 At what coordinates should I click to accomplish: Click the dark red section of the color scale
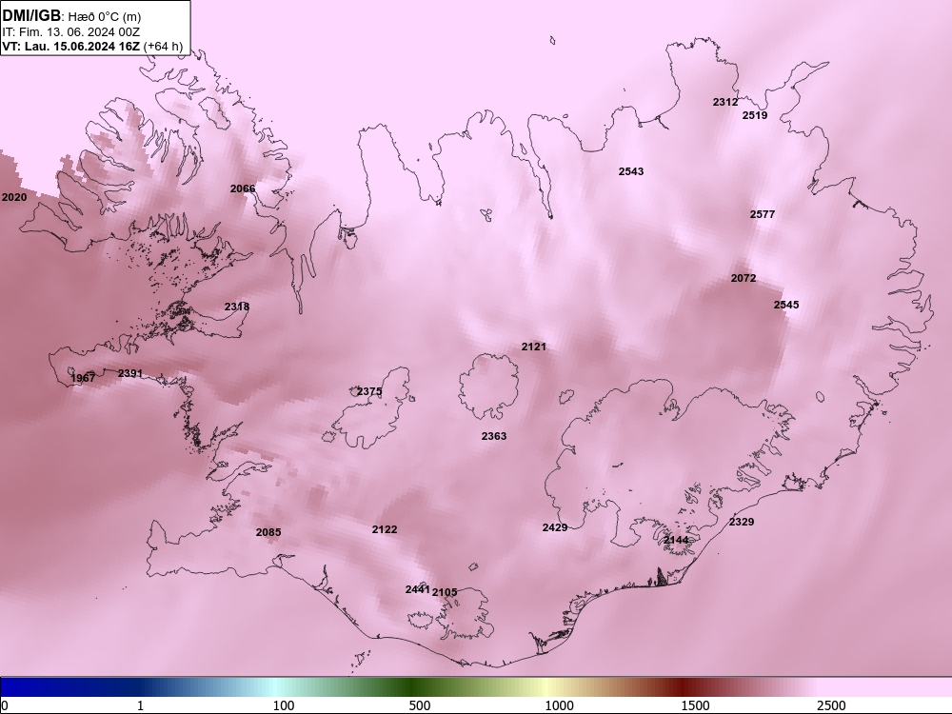pos(683,687)
